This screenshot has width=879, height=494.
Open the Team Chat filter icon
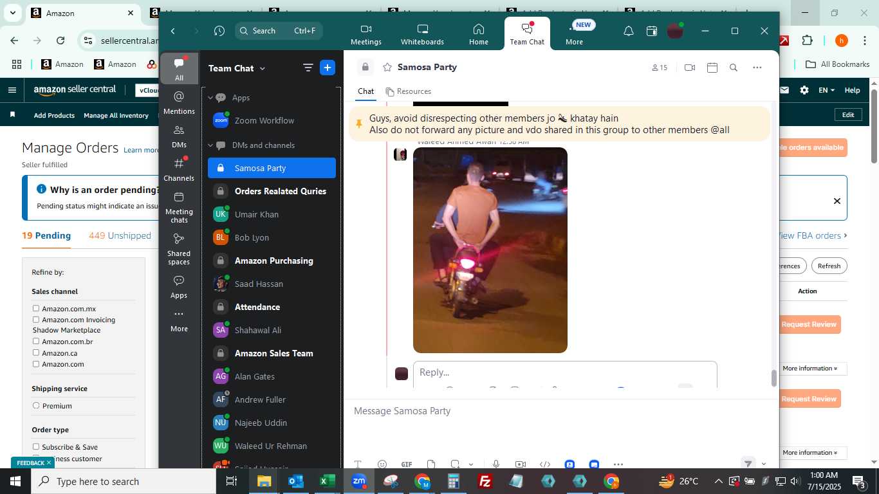click(308, 68)
